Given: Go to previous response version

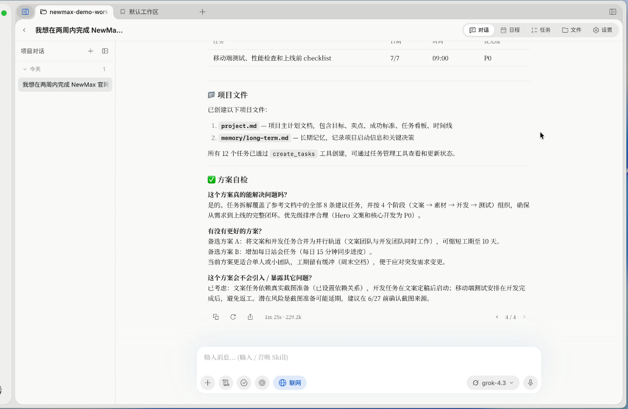Looking at the screenshot, I should point(497,317).
